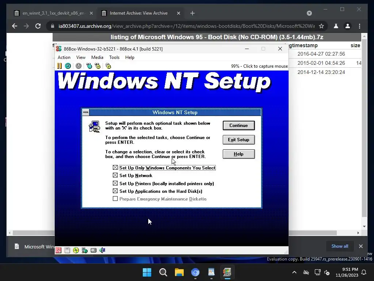Click the size column header
Image resolution: width=374 pixels, height=281 pixels.
click(x=355, y=45)
